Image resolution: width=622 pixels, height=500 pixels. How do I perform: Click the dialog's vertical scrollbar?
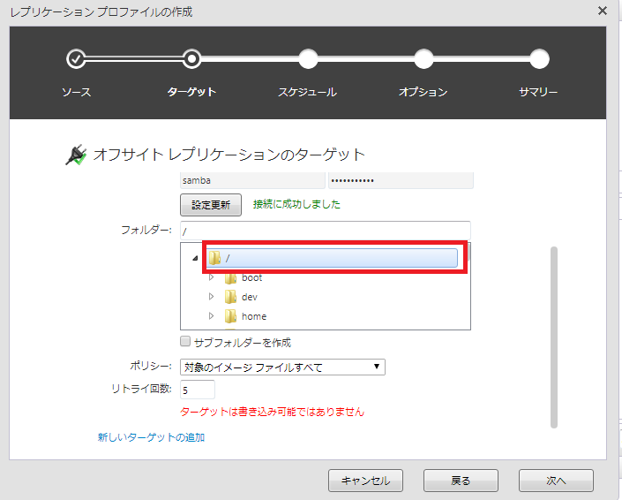(554, 337)
